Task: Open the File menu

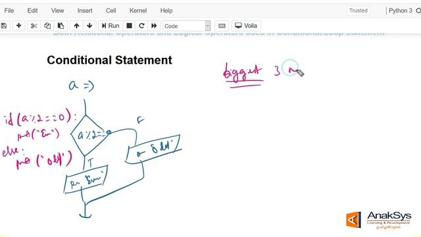Action: tap(9, 11)
